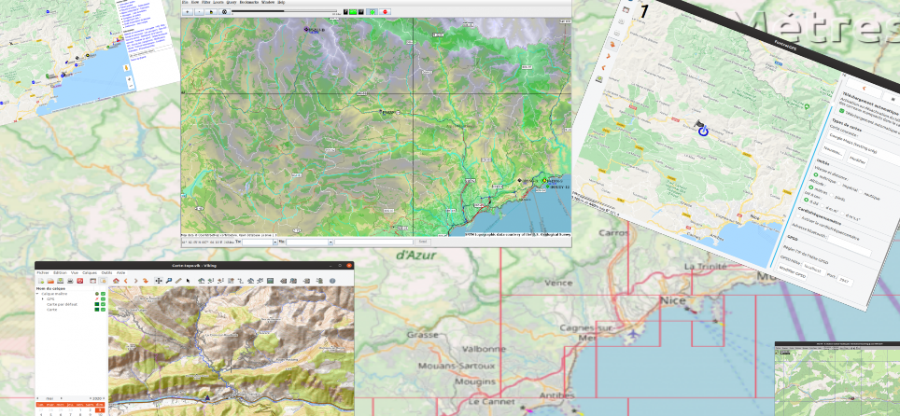This screenshot has width=900, height=416.
Task: Click the Print icon in Viking toolbar
Action: (70, 281)
